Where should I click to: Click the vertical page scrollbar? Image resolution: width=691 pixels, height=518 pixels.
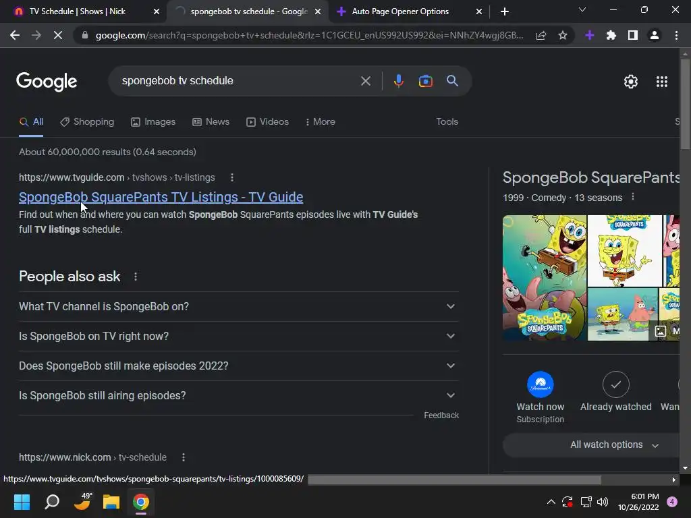tap(685, 104)
